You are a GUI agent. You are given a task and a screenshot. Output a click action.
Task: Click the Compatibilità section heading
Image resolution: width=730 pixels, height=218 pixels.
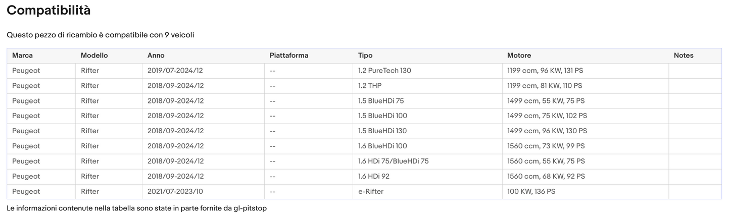coord(49,10)
